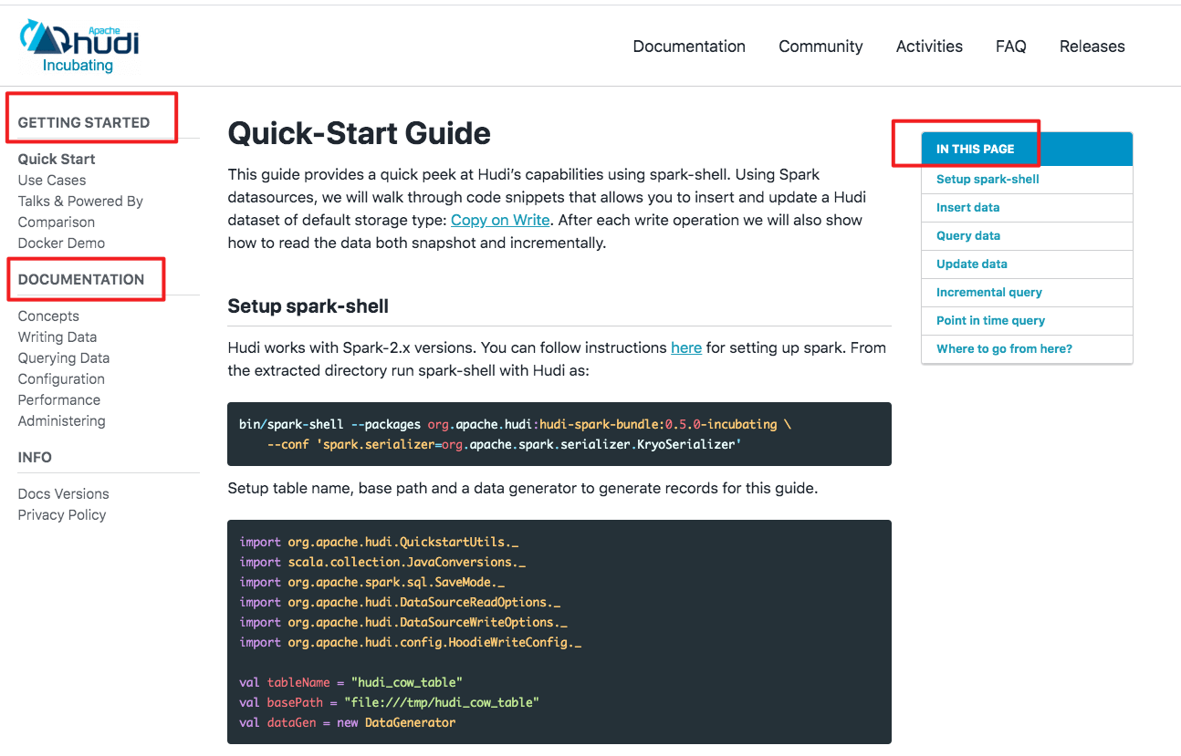The image size is (1181, 756).
Task: Open Comparison in the sidebar
Action: click(57, 222)
